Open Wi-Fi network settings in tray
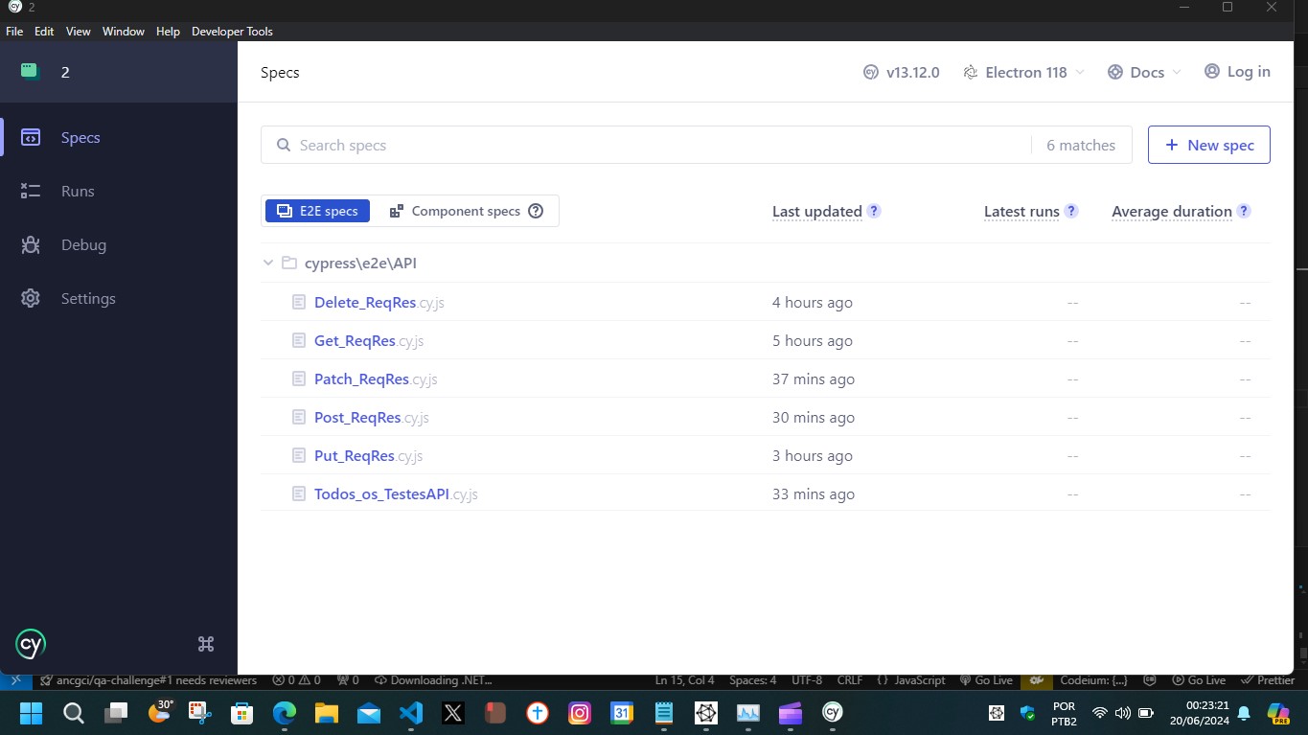Image resolution: width=1308 pixels, height=735 pixels. coord(1099,713)
